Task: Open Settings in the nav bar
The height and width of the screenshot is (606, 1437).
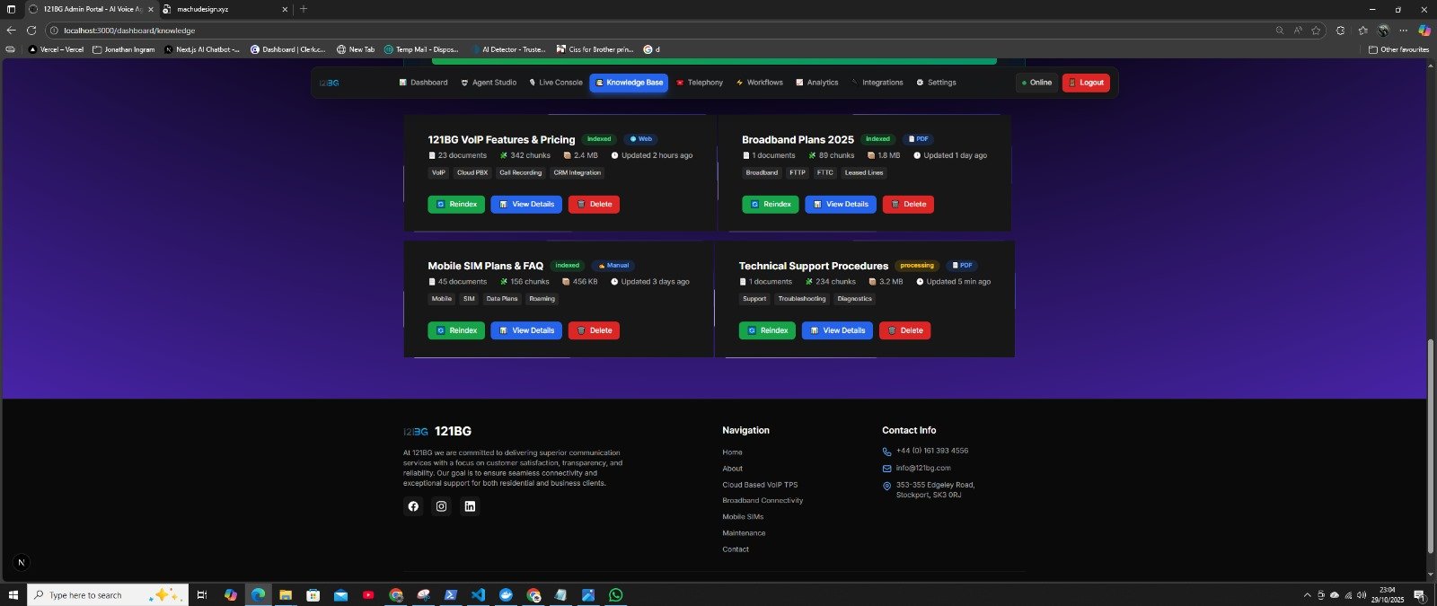Action: point(936,83)
